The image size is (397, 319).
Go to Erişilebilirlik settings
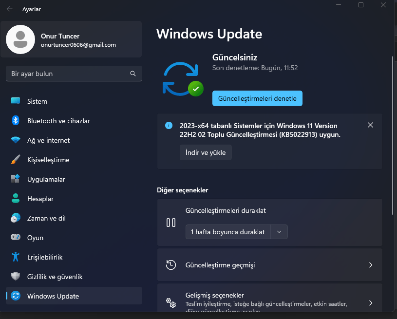tap(74, 257)
